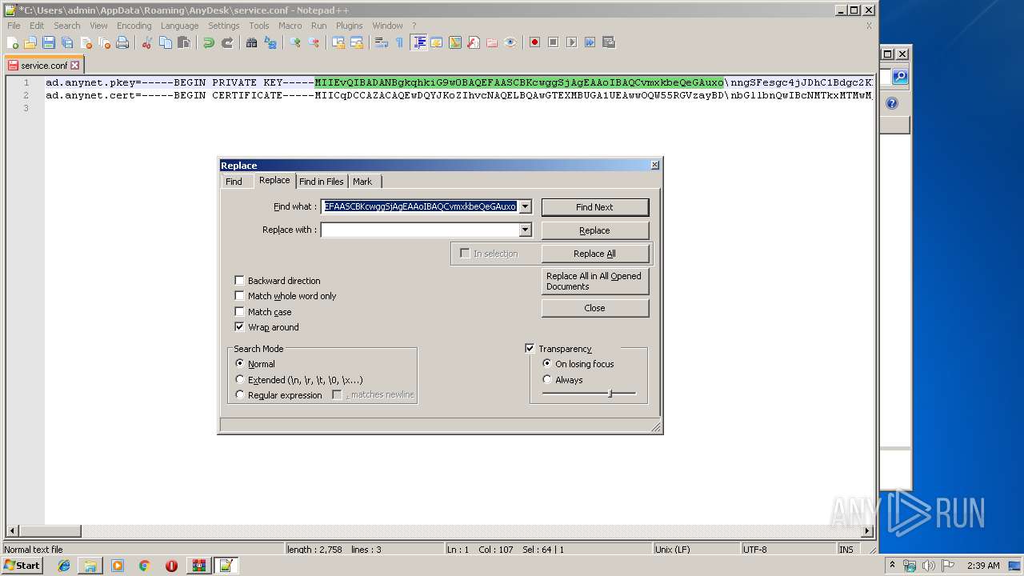Screen dimensions: 1024x576
Task: Undo the last edit via toolbar
Action: click(209, 42)
